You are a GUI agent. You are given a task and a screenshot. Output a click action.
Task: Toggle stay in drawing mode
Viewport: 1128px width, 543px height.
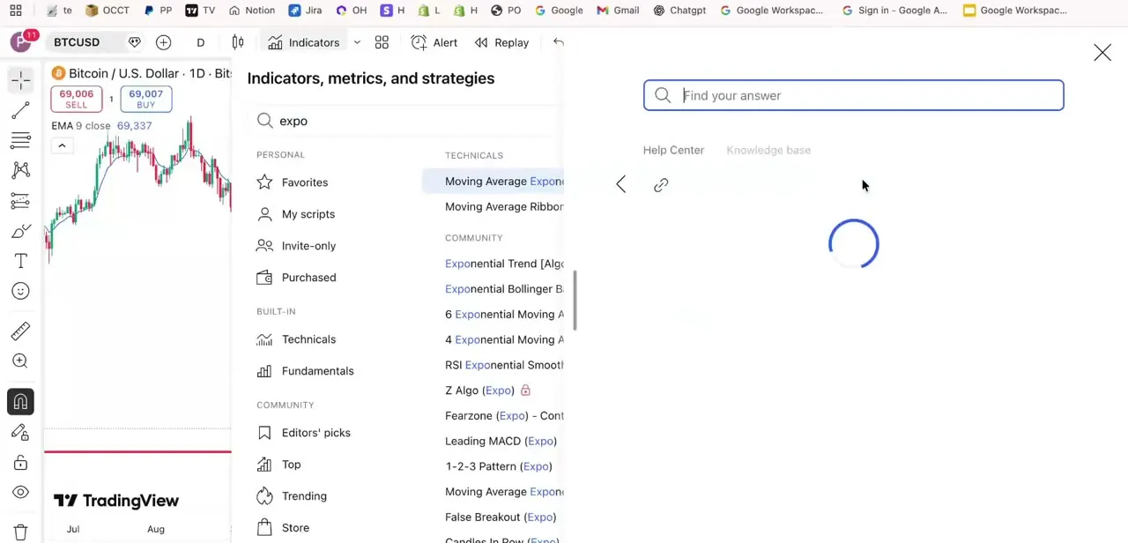(x=21, y=432)
